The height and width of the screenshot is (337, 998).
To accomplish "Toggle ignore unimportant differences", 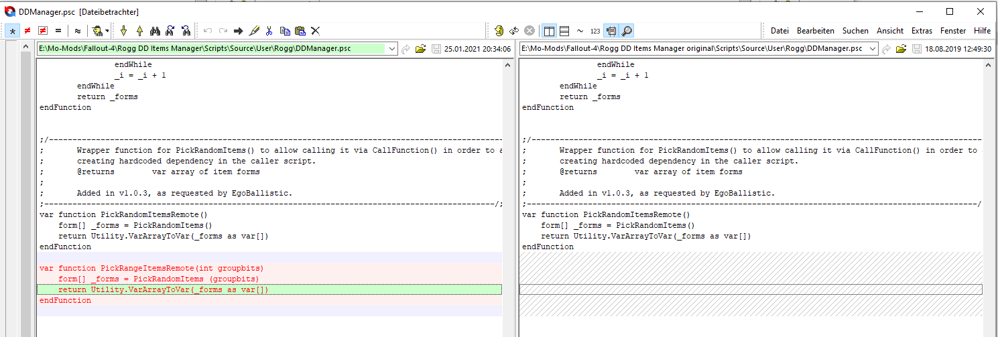I will (78, 31).
